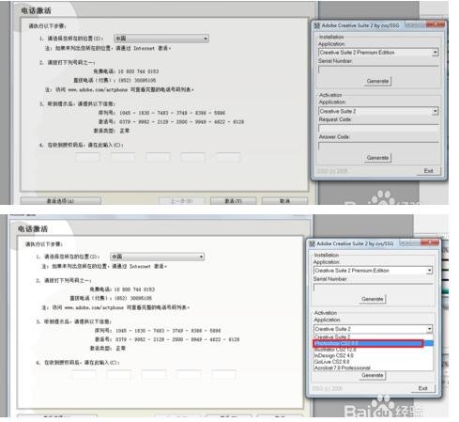This screenshot has width=459, height=422.
Task: Click Generate below the open list in lower keygen
Action: (x=373, y=375)
